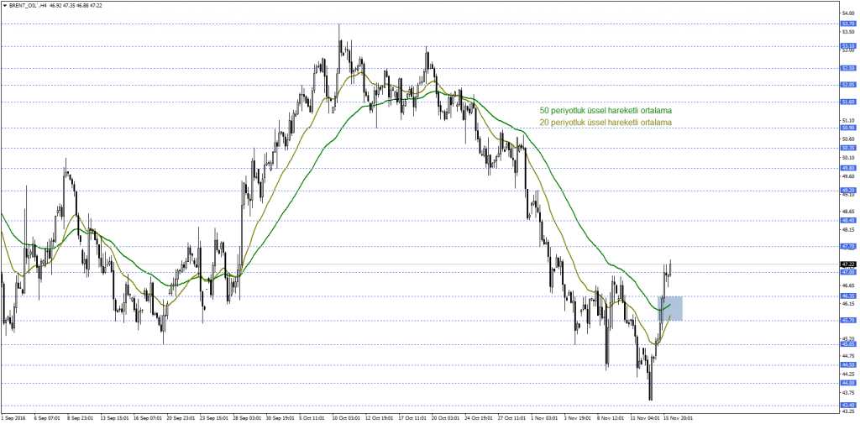Click the 1 Nov 03:01 time label
The image size is (860, 424).
[545, 417]
